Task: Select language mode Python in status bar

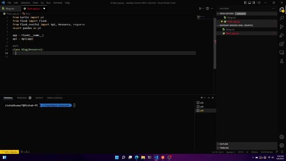Action: click(x=254, y=152)
